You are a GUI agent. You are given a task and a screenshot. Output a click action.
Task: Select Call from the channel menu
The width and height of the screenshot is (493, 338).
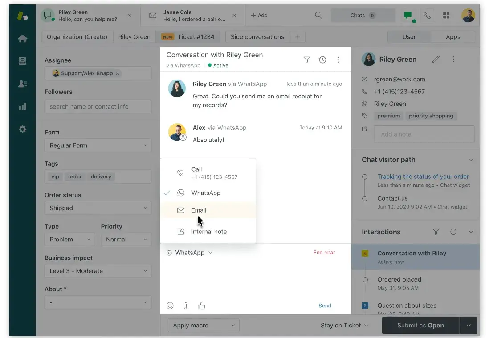tap(208, 173)
